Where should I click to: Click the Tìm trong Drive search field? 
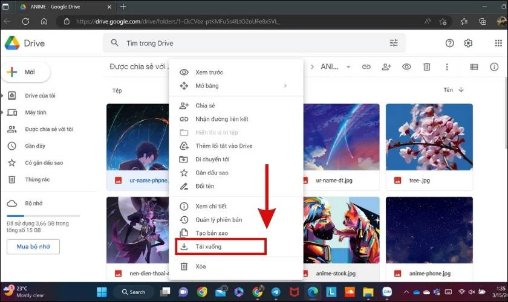[x=254, y=43]
